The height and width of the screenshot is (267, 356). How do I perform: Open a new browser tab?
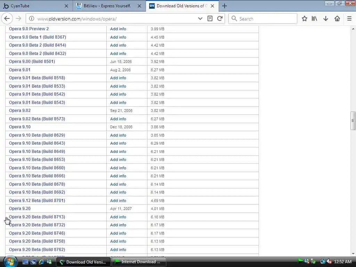pyautogui.click(x=224, y=6)
